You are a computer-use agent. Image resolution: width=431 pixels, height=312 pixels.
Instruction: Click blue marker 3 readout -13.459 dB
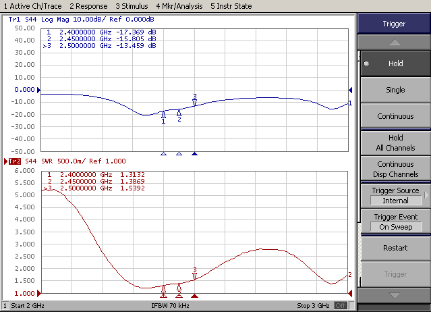(136, 46)
